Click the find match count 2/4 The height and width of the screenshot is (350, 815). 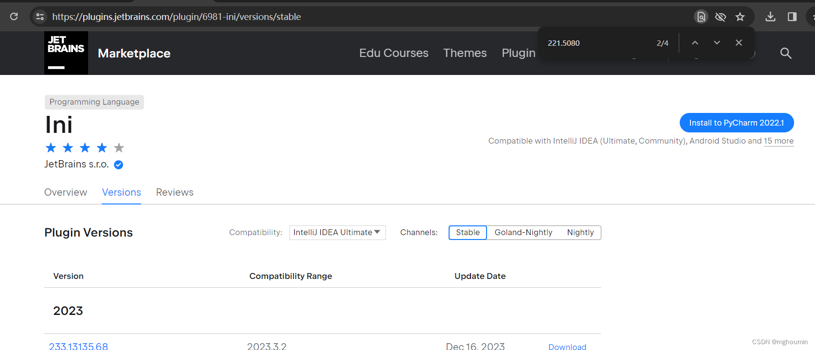click(663, 43)
